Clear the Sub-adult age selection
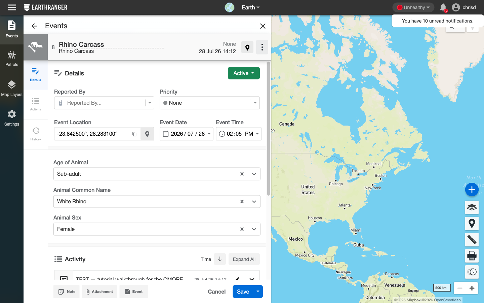Viewport: 484px width, 303px height. click(242, 174)
